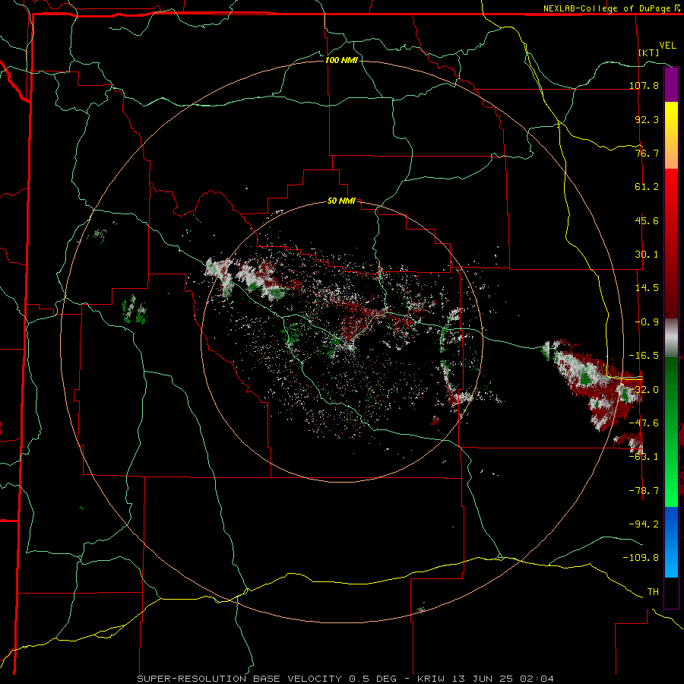The image size is (684, 684).
Task: Select the 61.2 velocity scale value
Action: 647,187
